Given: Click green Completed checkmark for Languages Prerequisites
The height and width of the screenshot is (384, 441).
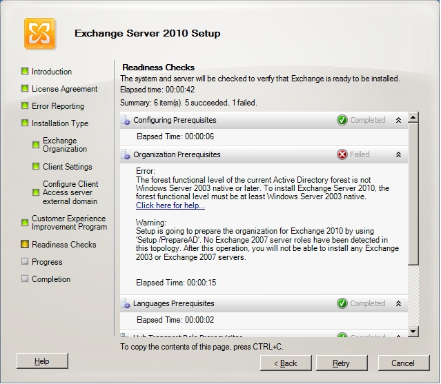Looking at the screenshot, I should click(342, 303).
